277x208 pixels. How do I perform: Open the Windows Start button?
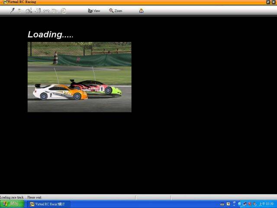[12, 204]
